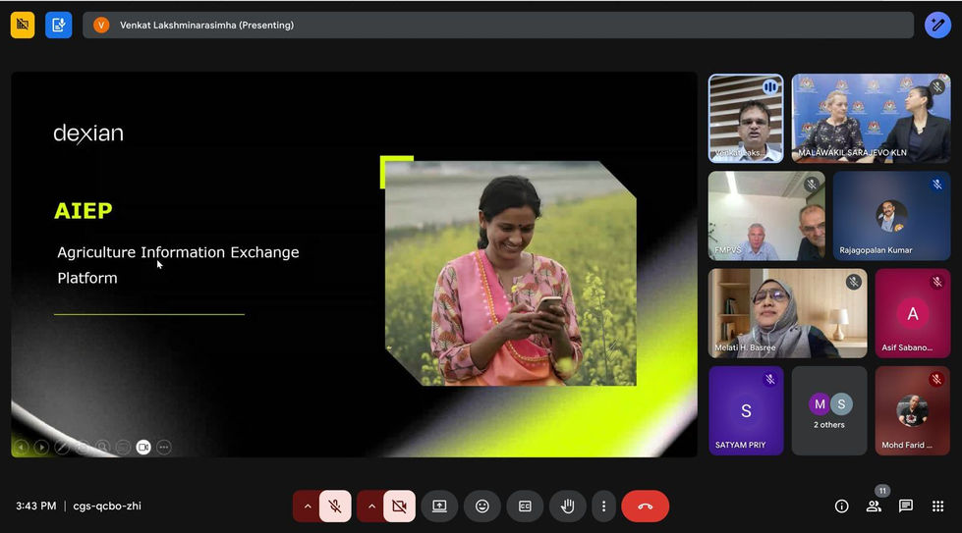Select Venkat Lakshminarasimha's video tile

[x=746, y=118]
